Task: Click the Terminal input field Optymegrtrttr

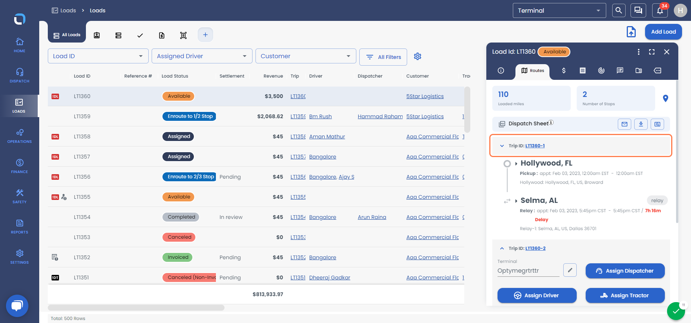Action: coord(528,271)
